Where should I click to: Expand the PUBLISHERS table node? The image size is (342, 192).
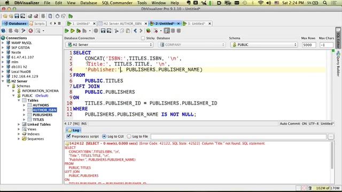pos(24,115)
